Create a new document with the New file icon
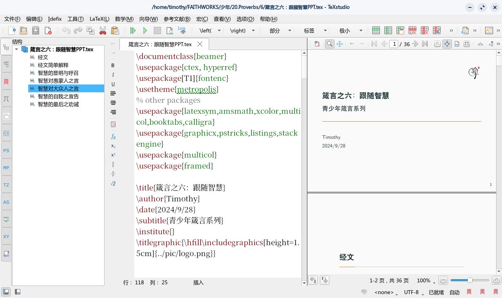 (x=12, y=31)
